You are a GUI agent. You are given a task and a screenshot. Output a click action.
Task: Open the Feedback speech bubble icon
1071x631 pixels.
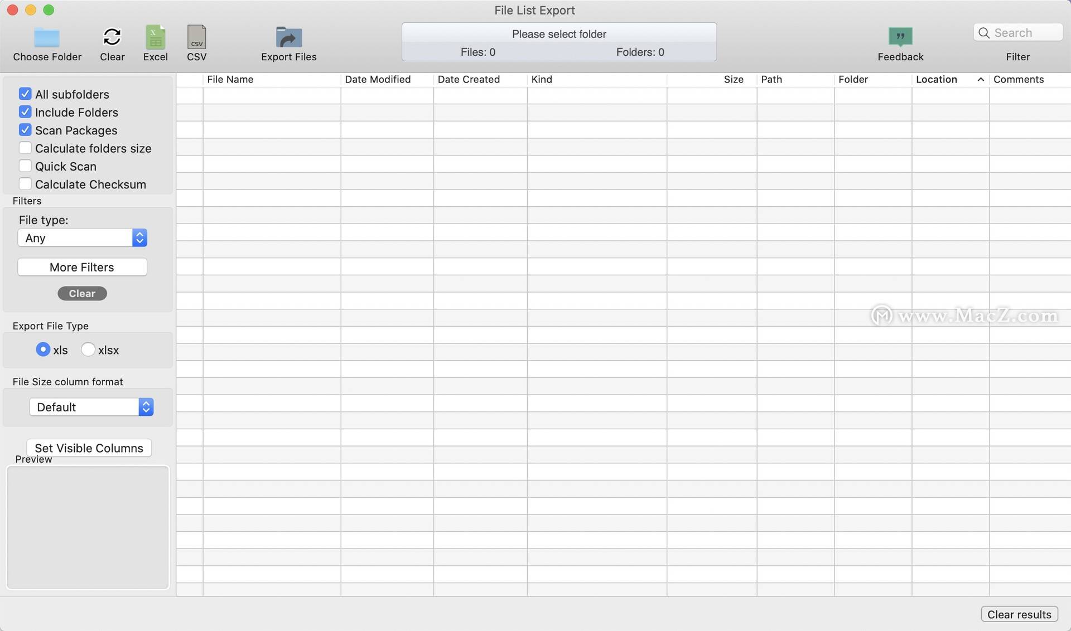click(900, 36)
